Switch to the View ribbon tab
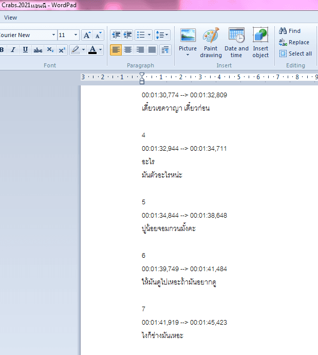This screenshot has width=318, height=355. 10,17
